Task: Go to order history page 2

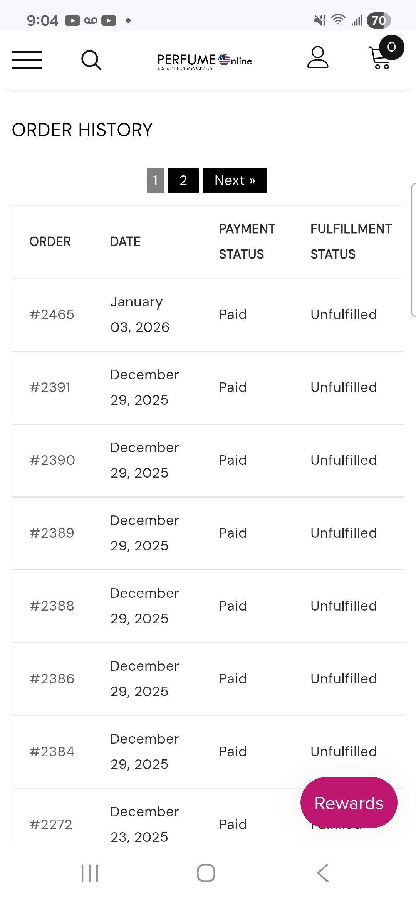Action: coord(183,180)
